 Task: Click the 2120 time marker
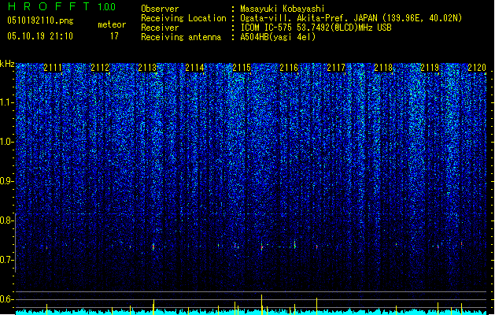coord(477,68)
